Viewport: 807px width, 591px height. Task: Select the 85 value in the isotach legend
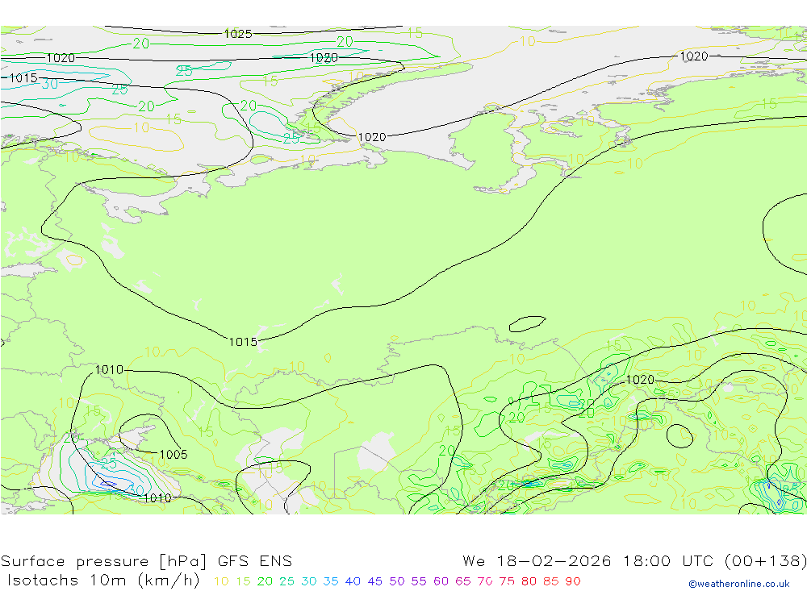click(550, 581)
